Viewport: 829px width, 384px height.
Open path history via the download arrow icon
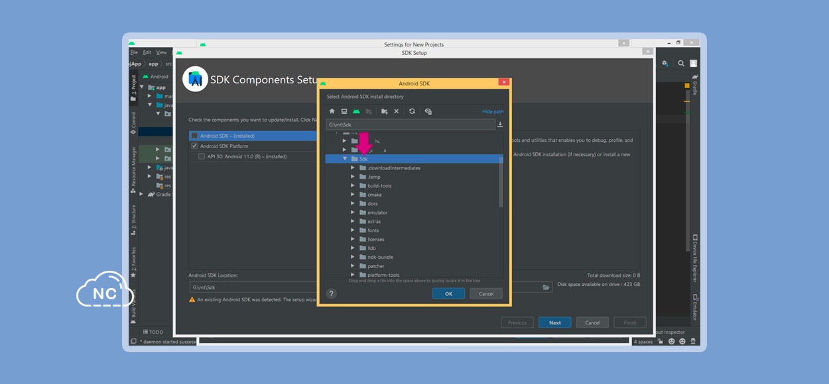[500, 124]
